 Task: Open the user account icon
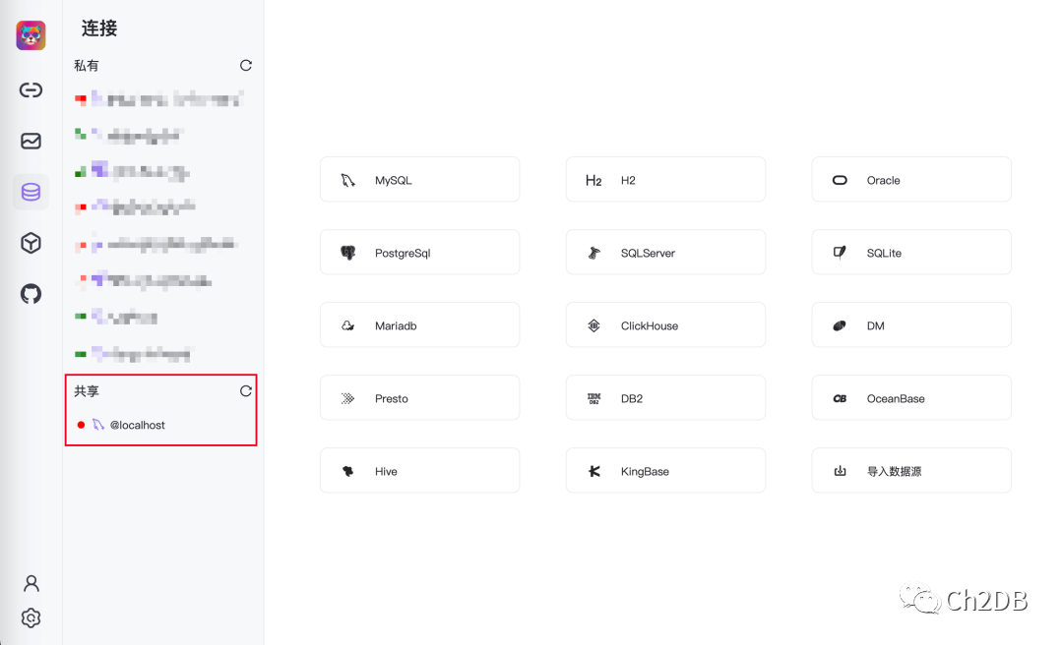[x=31, y=583]
